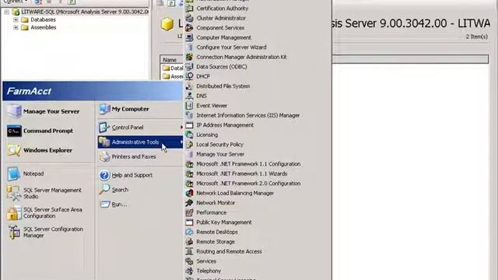Viewport: 498px width, 280px height.
Task: Click the Remote Desktops icon
Action: (189, 232)
